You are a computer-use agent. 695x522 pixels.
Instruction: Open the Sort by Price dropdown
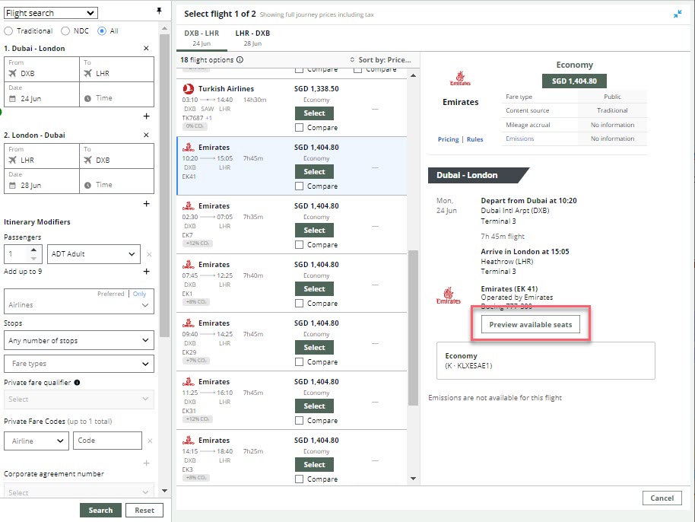pyautogui.click(x=381, y=60)
